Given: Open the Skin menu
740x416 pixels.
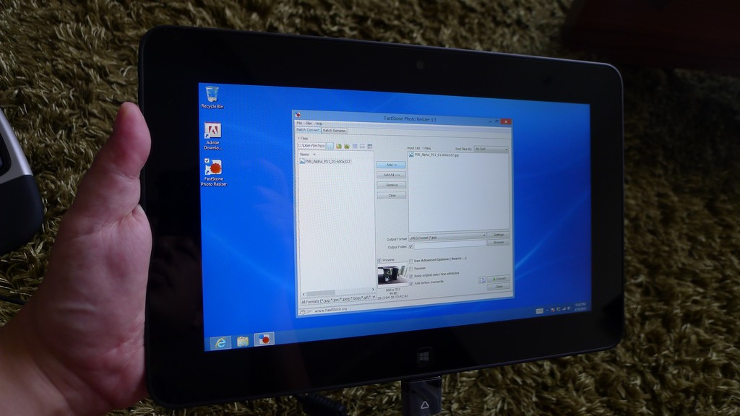Looking at the screenshot, I should pos(309,123).
